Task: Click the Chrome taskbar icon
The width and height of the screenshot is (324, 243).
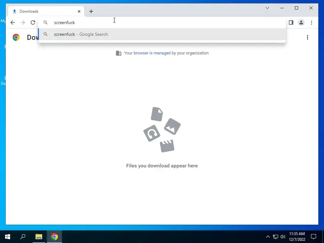Action: [54, 237]
